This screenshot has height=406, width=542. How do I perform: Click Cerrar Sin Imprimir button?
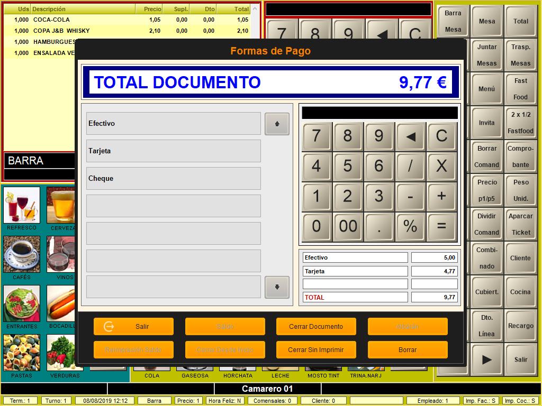pyautogui.click(x=316, y=349)
